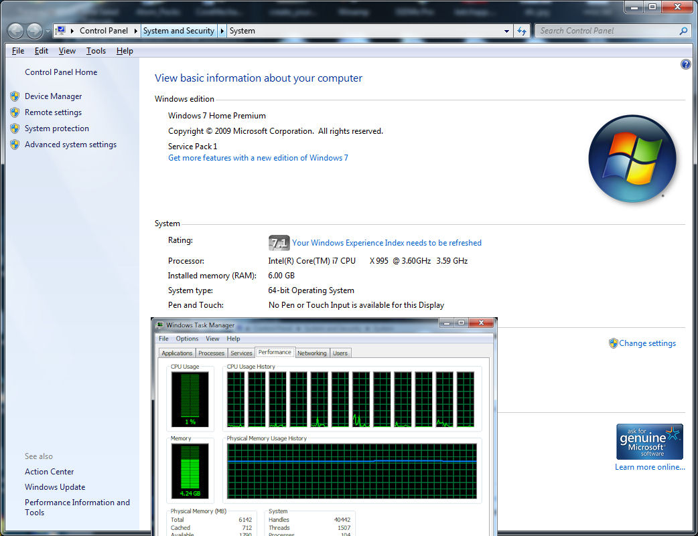This screenshot has height=536, width=698.
Task: Click the Handles value '40442'
Action: click(342, 519)
